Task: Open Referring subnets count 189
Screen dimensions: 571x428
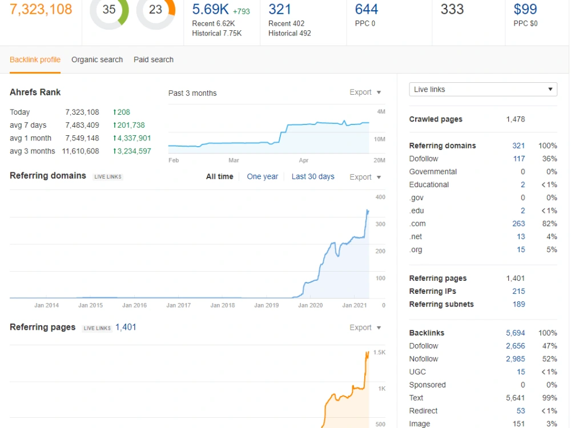Action: [x=518, y=305]
